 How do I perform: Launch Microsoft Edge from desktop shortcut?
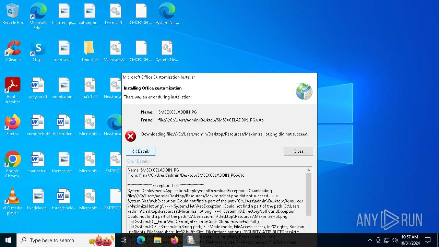(x=38, y=16)
